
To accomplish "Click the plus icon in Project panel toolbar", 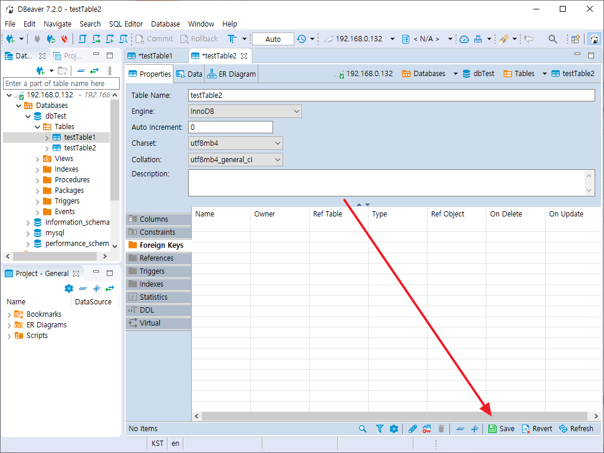I will 97,288.
